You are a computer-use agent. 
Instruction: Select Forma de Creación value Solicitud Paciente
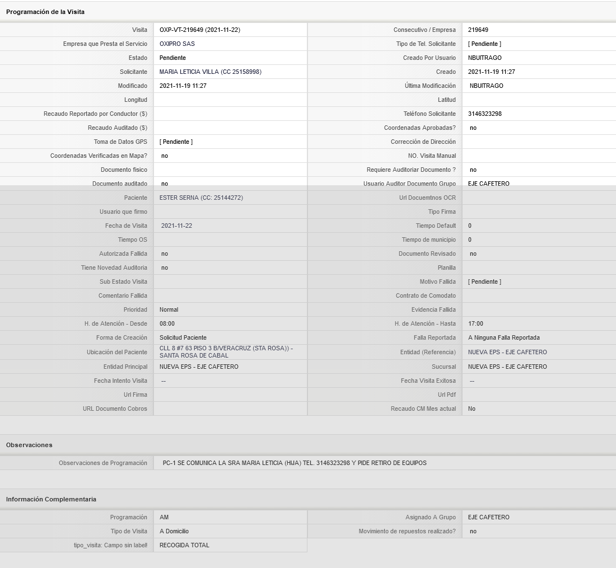click(x=183, y=337)
